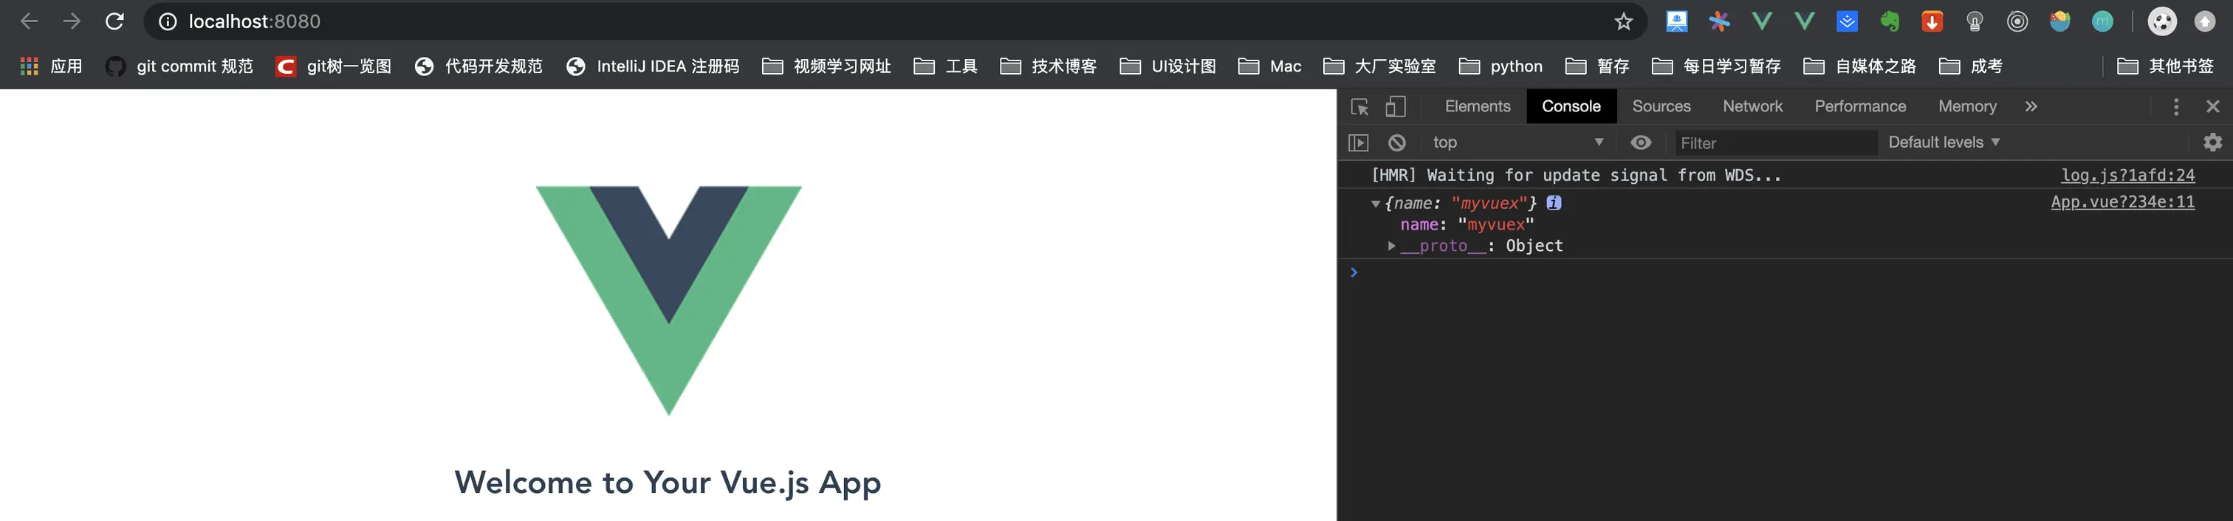Click the Chrome update arrow icon

coord(2204,21)
